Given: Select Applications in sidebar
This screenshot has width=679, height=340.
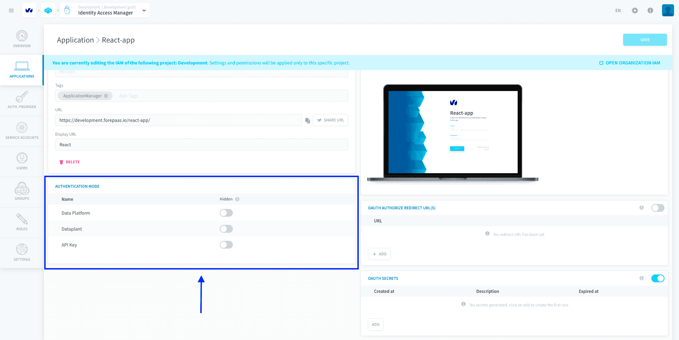Looking at the screenshot, I should 22,70.
